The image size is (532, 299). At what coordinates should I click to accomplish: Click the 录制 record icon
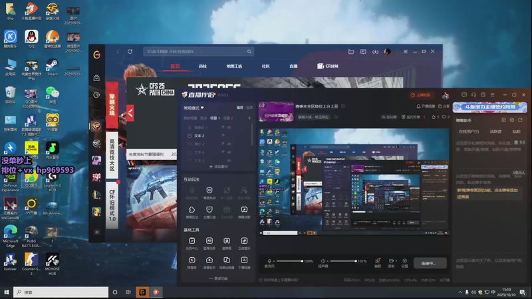coord(391,260)
